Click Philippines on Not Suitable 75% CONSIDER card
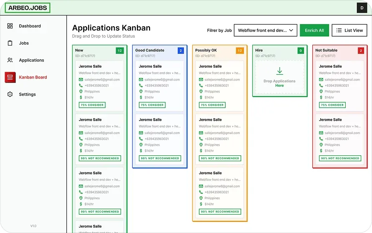This screenshot has width=372, height=233. [332, 91]
